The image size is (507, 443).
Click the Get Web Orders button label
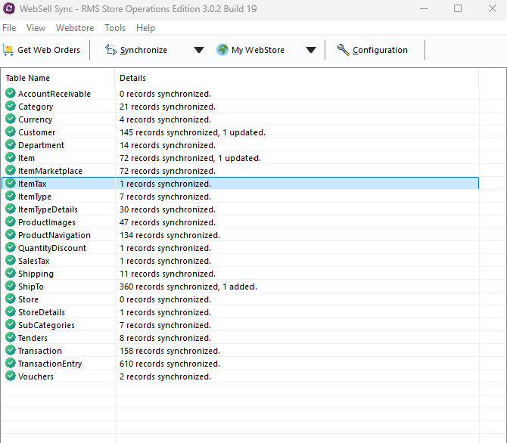point(49,50)
